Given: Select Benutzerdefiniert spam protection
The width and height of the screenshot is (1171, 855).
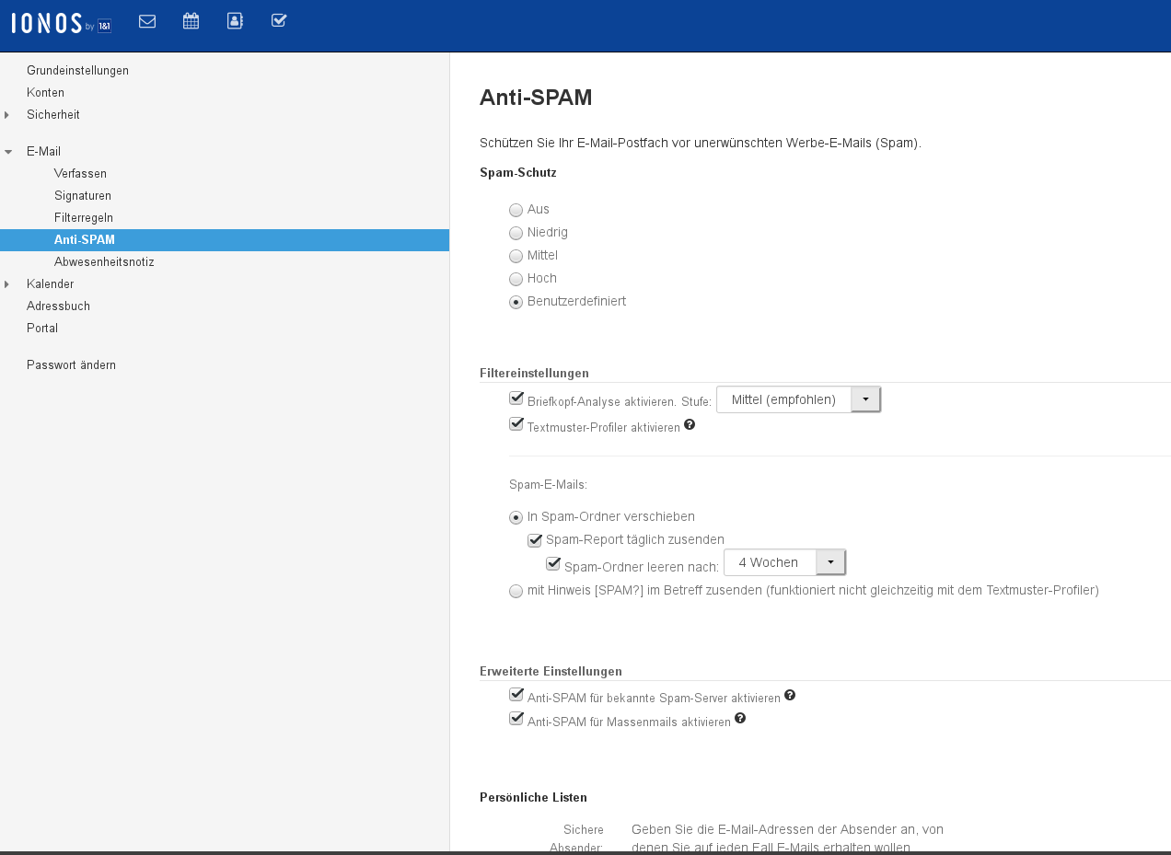Looking at the screenshot, I should pos(516,302).
